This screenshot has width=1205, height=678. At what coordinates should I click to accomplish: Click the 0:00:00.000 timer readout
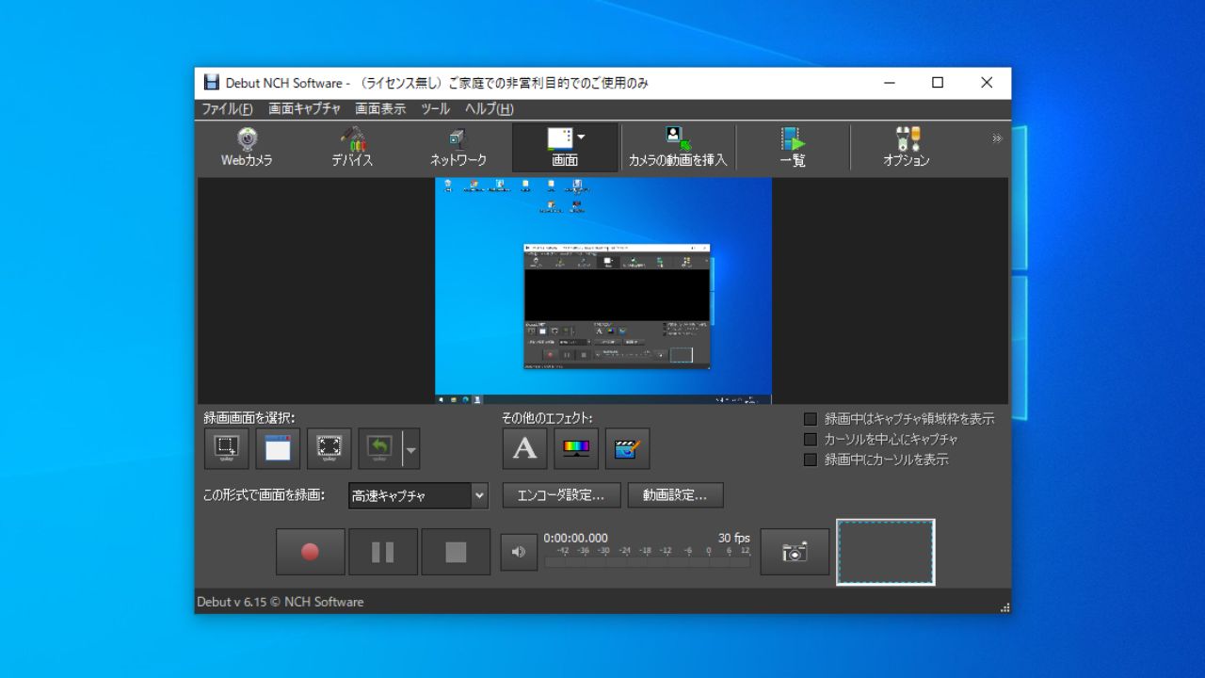[576, 539]
